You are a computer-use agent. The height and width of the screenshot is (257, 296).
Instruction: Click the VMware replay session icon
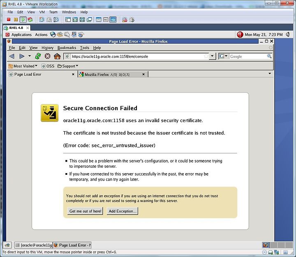132,19
